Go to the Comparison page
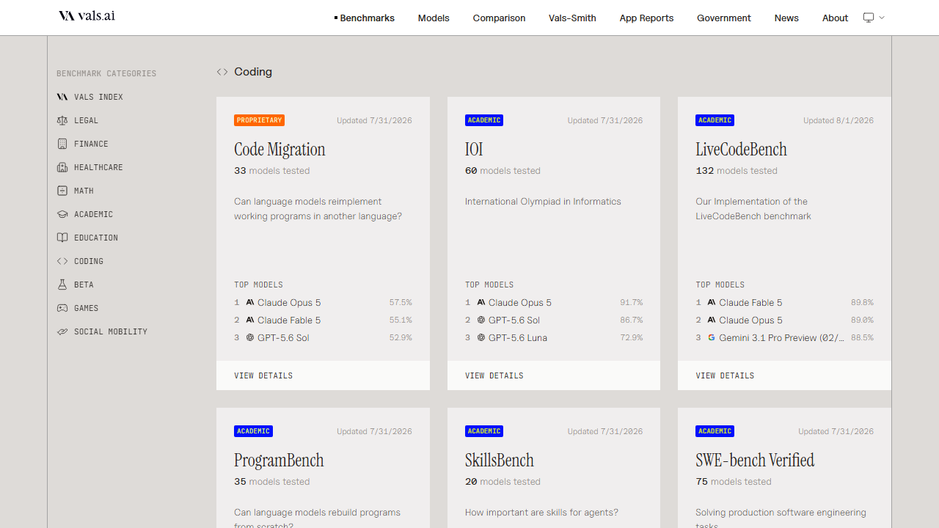The height and width of the screenshot is (528, 939). pos(499,18)
